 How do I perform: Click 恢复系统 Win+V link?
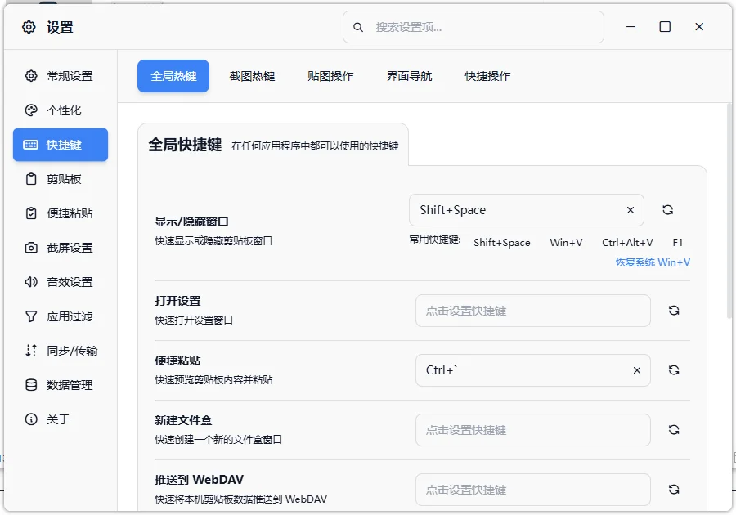[x=653, y=262]
